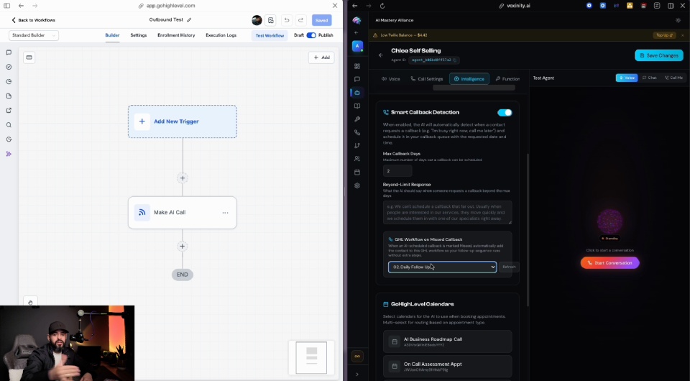Screen dimensions: 690x381
Task: Click the Test Workflow button
Action: click(x=270, y=36)
